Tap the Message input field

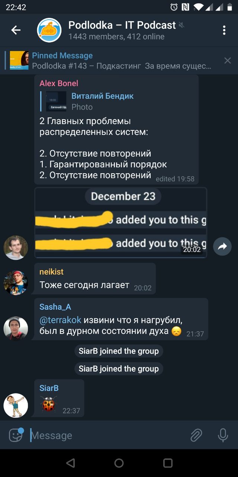click(x=108, y=435)
